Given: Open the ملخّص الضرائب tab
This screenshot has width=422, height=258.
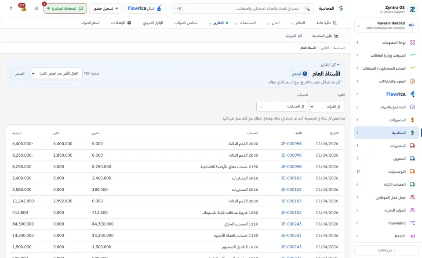Looking at the screenshot, I should pos(186,23).
